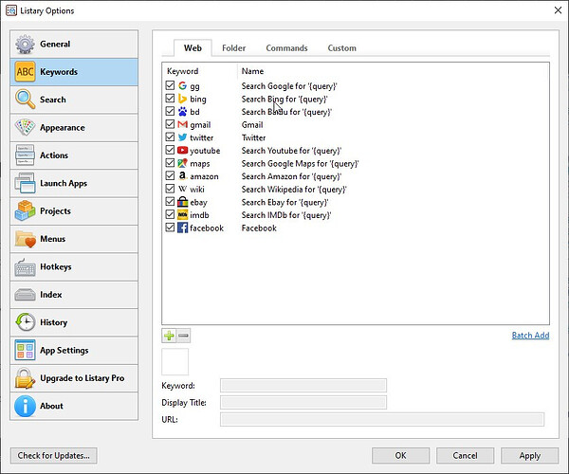This screenshot has height=474, width=569.
Task: Switch to the Folder tab
Action: point(233,48)
